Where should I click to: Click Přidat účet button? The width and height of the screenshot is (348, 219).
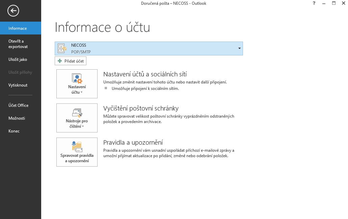pos(71,61)
